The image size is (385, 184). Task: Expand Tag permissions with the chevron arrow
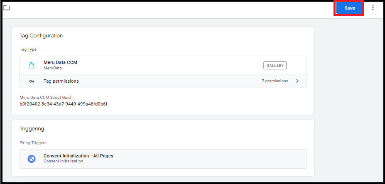pyautogui.click(x=297, y=81)
